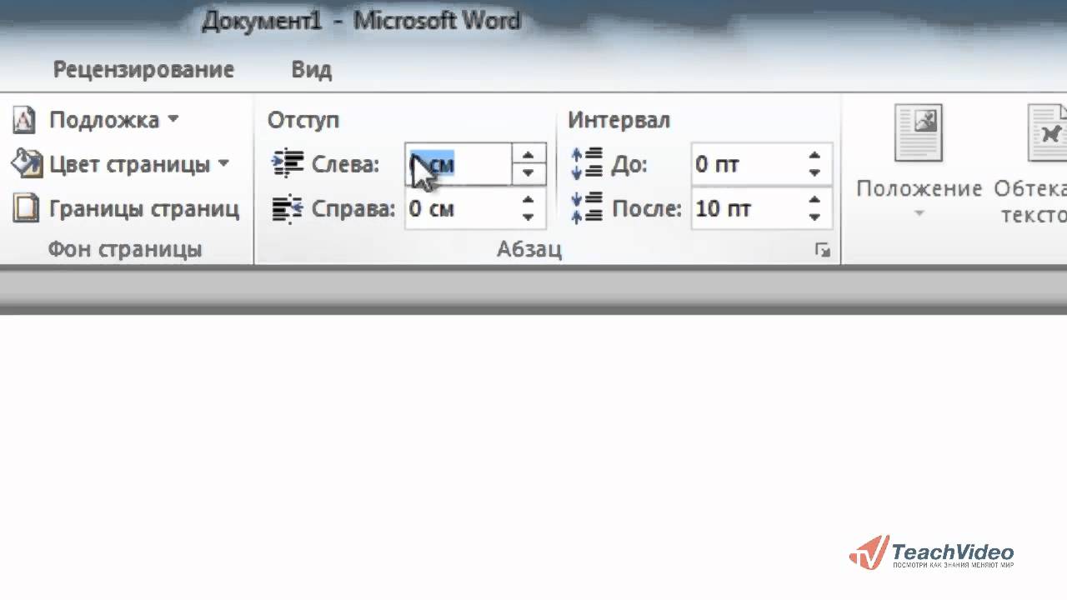This screenshot has width=1067, height=600.
Task: Click the spacing before До icon
Action: pos(587,163)
